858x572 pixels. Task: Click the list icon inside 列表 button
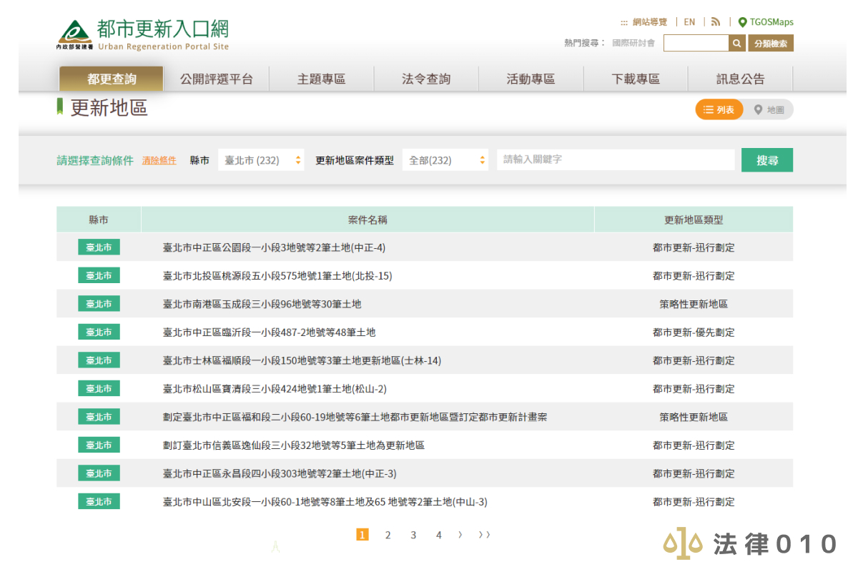point(708,109)
